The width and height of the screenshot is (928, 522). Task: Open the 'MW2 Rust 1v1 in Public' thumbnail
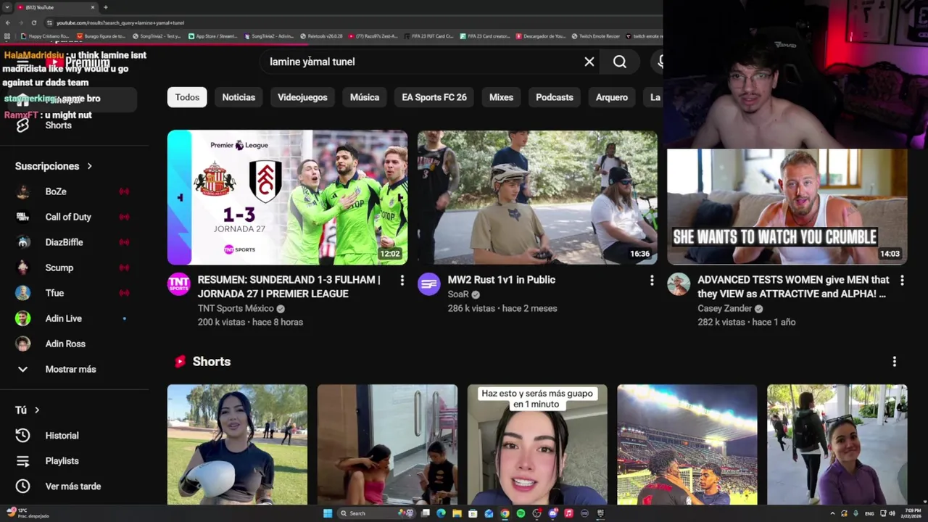pos(537,197)
